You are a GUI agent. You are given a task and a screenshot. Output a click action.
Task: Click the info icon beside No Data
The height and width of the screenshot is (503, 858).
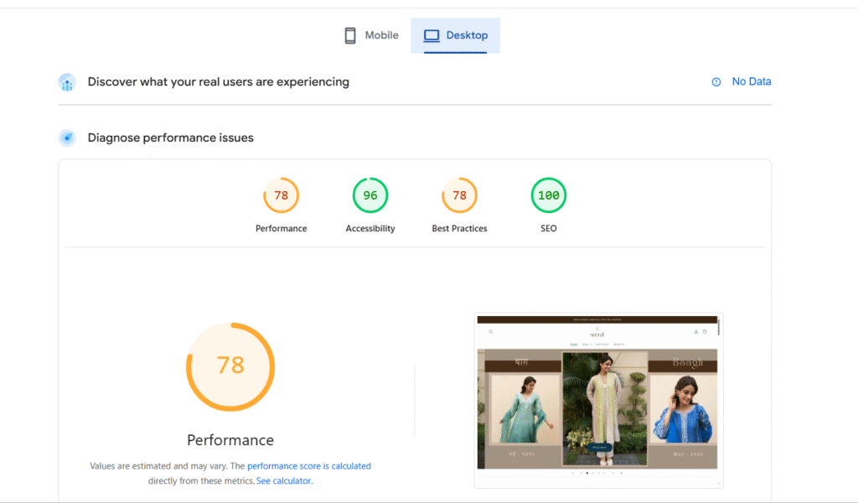(x=716, y=82)
